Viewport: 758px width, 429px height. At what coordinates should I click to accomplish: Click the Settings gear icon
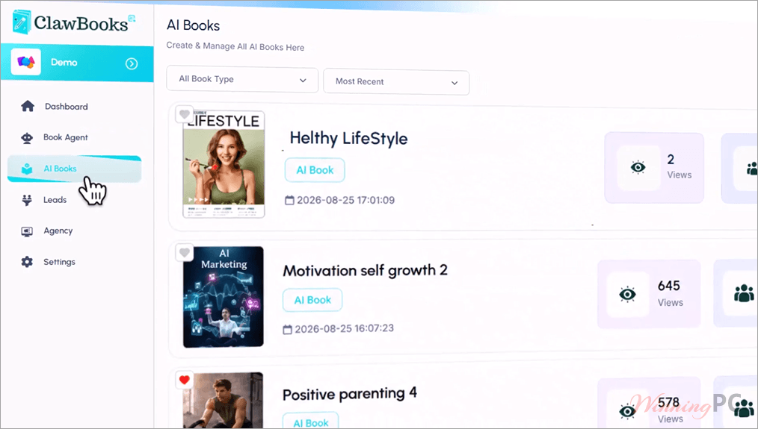click(27, 262)
